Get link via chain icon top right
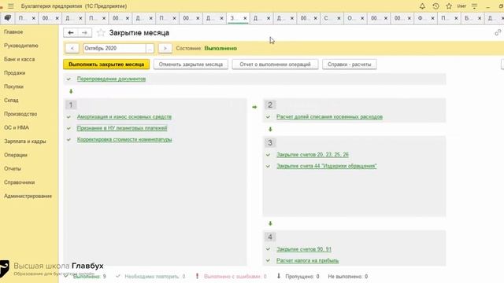The height and width of the screenshot is (283, 504). click(498, 32)
